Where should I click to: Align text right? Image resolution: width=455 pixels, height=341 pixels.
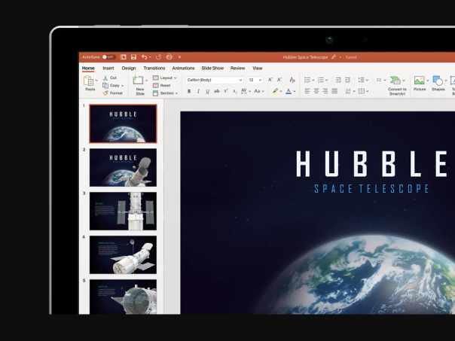(x=325, y=91)
